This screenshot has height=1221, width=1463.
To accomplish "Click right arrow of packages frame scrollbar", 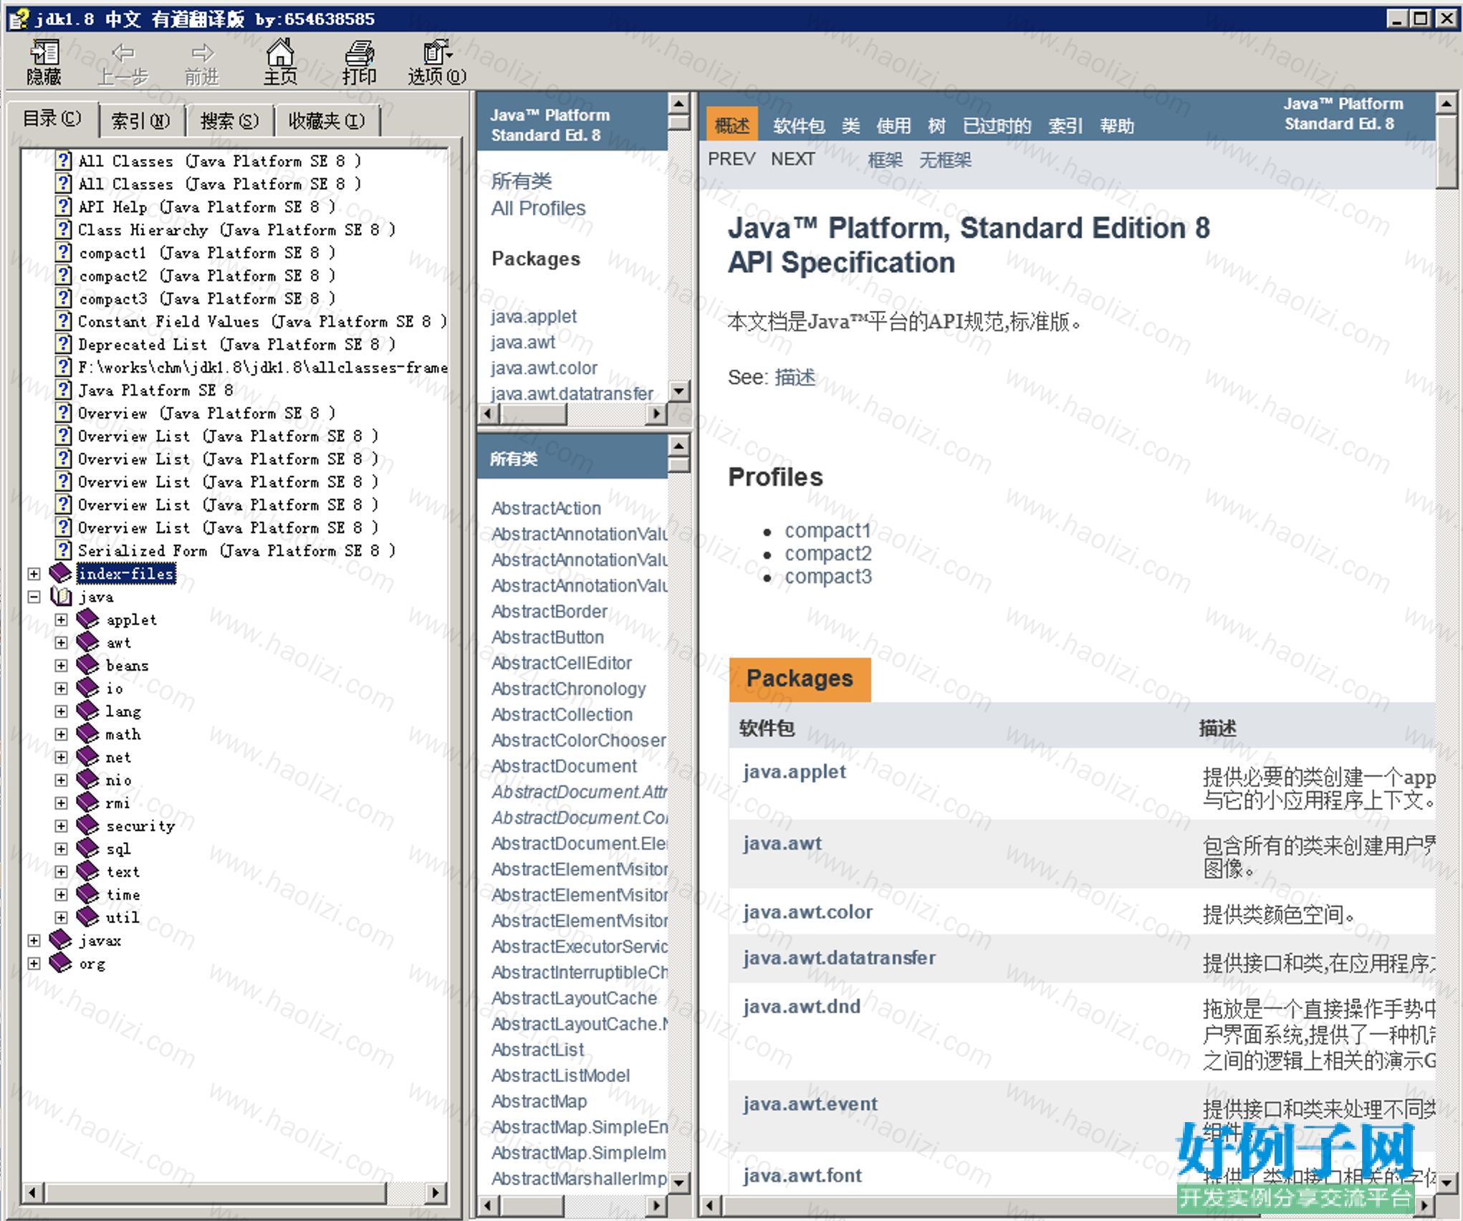I will click(x=656, y=413).
